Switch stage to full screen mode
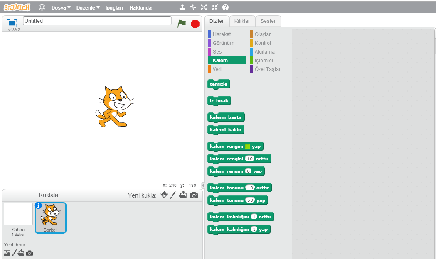436x259 pixels. [12, 23]
